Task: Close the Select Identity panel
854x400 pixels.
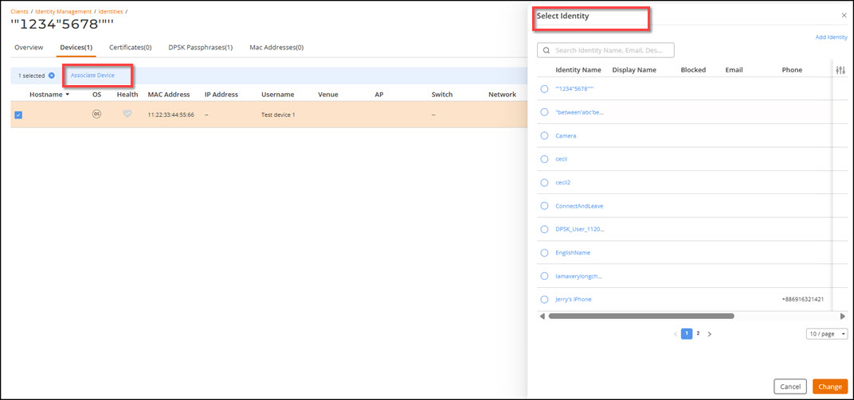Action: coord(844,16)
